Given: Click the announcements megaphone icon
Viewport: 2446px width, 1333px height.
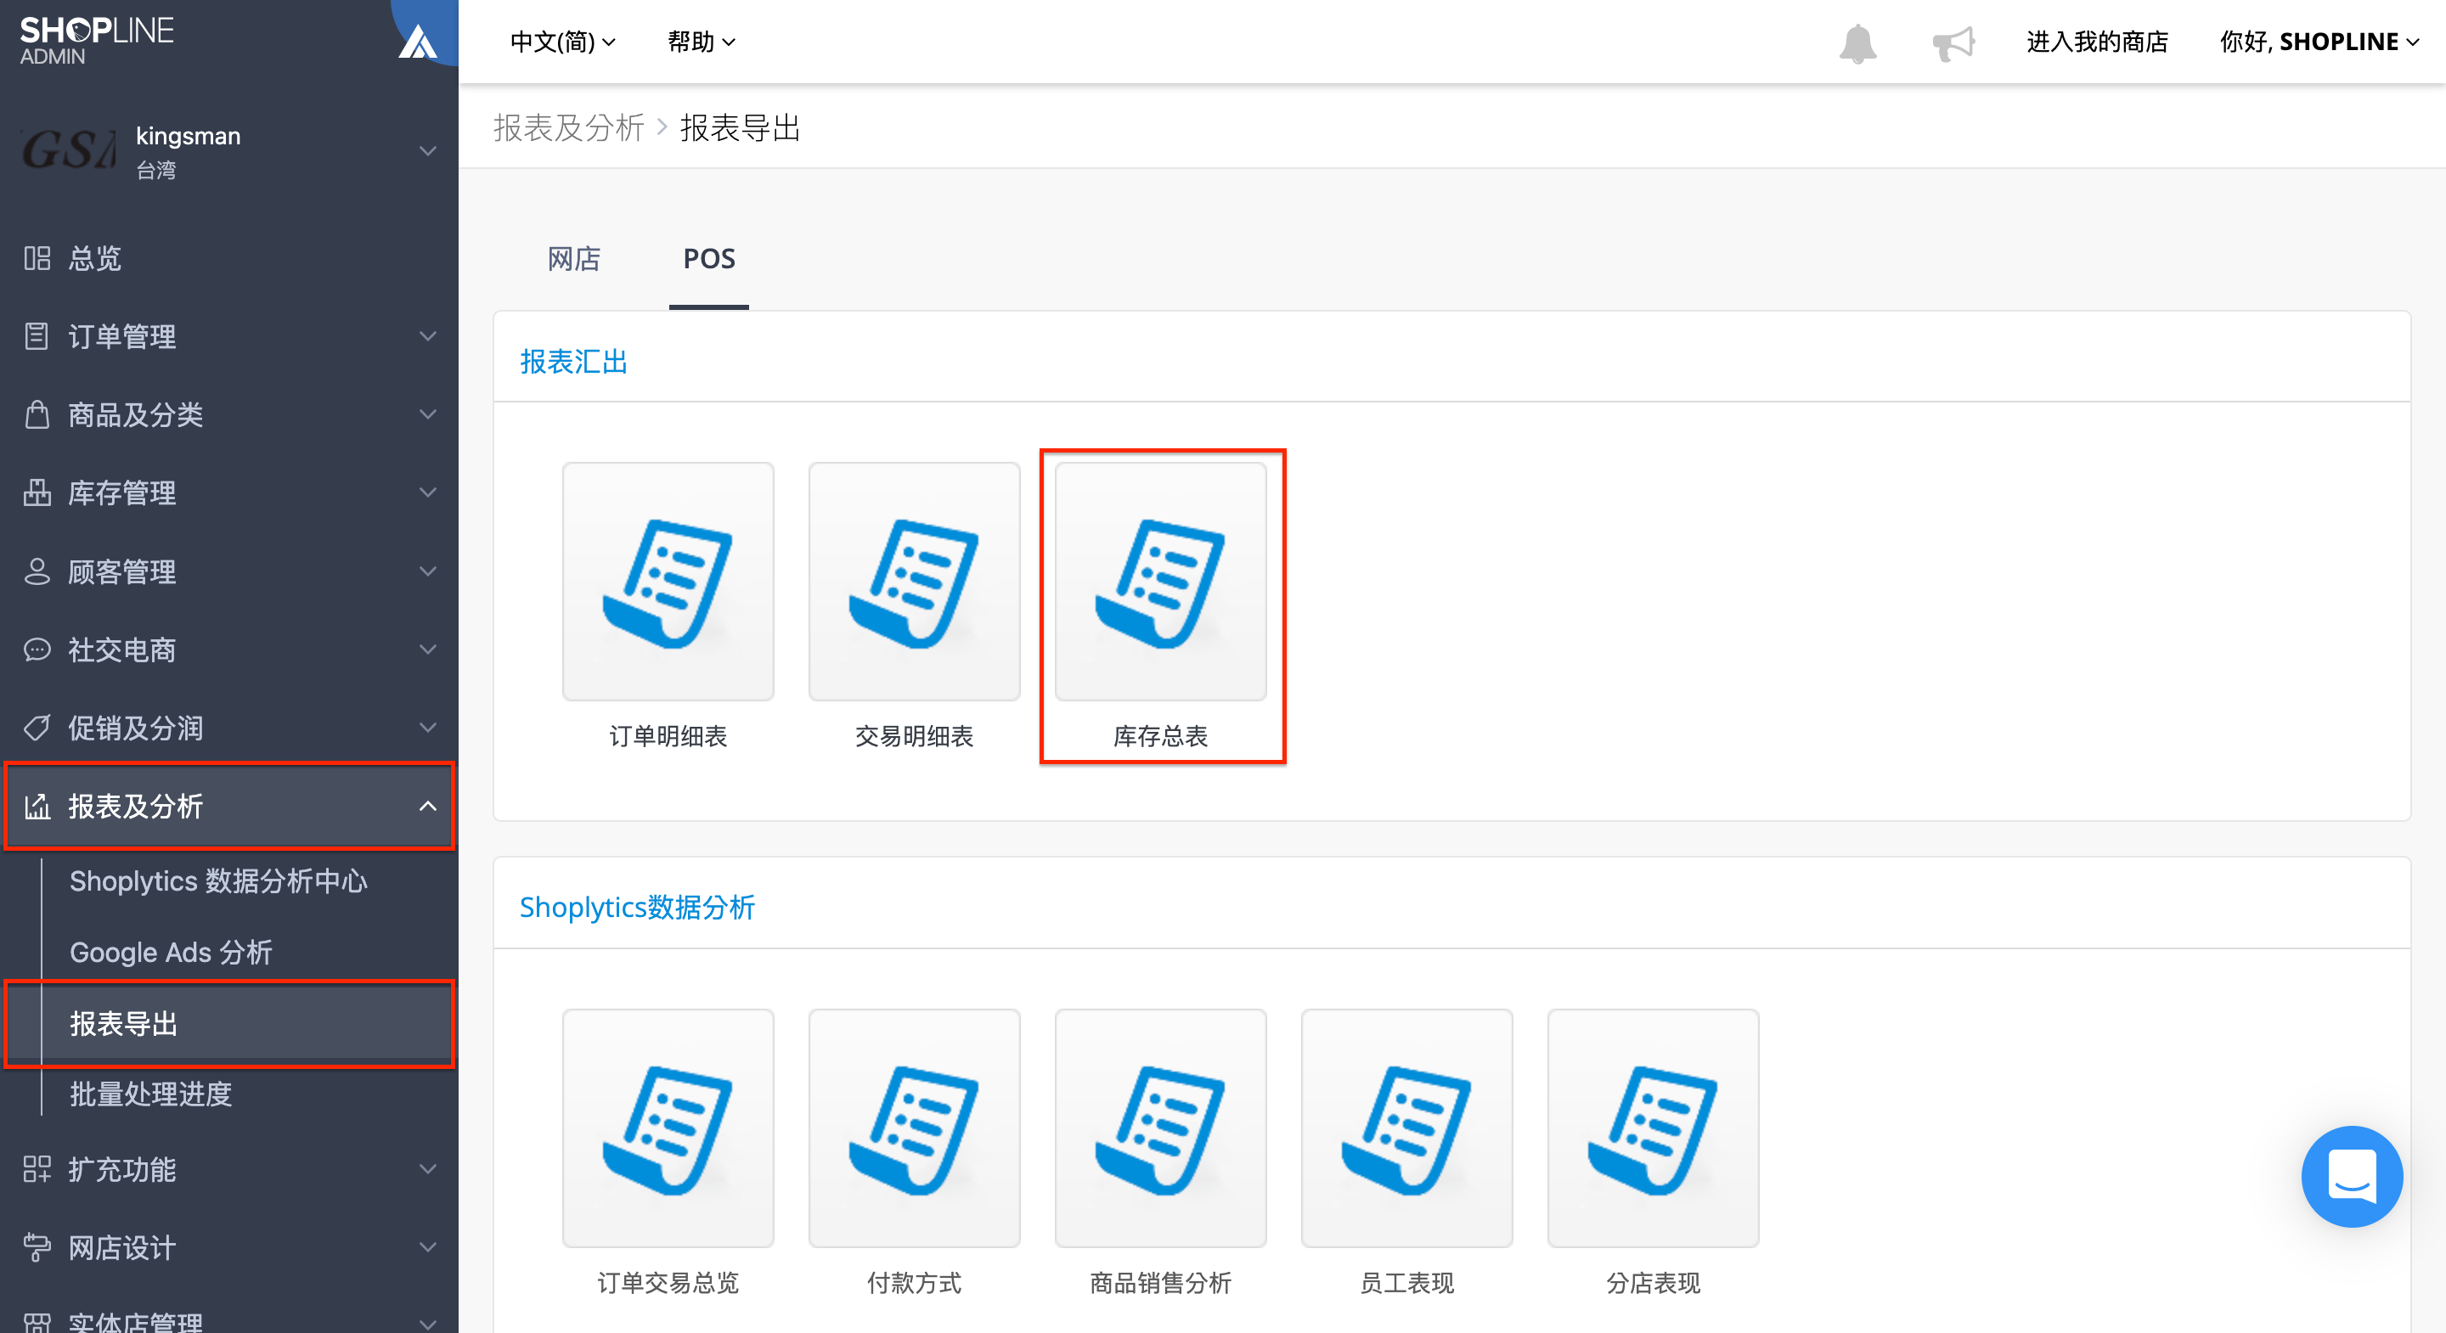Looking at the screenshot, I should (x=1953, y=42).
